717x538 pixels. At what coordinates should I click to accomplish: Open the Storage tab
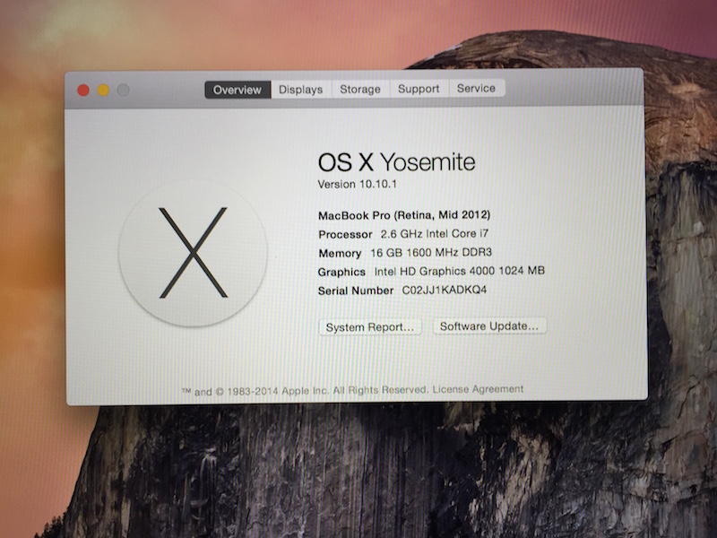[x=360, y=89]
